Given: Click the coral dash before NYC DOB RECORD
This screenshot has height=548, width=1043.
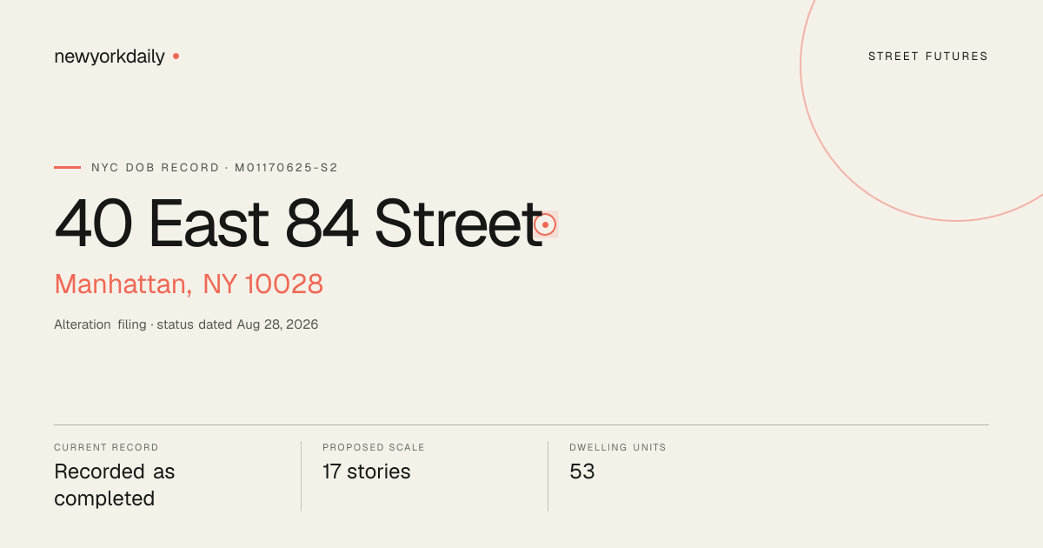Looking at the screenshot, I should click(67, 167).
